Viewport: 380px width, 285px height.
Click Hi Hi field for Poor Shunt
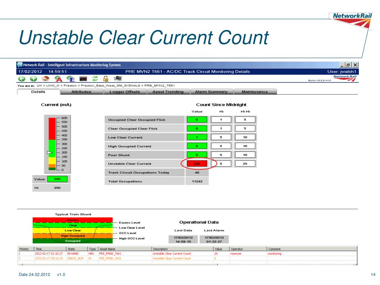(245, 155)
